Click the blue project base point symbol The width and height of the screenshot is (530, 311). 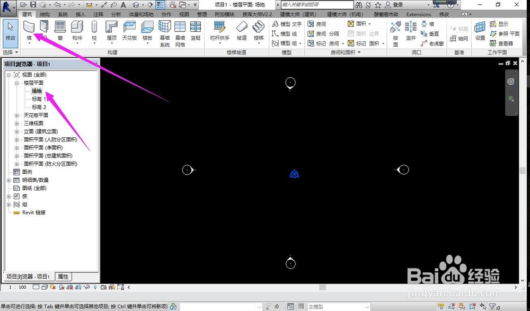294,174
